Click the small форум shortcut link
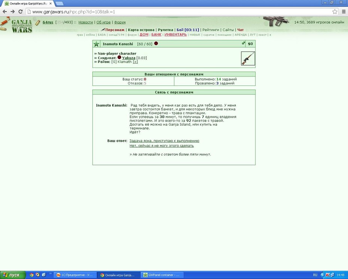348x279 pixels. (x=132, y=35)
